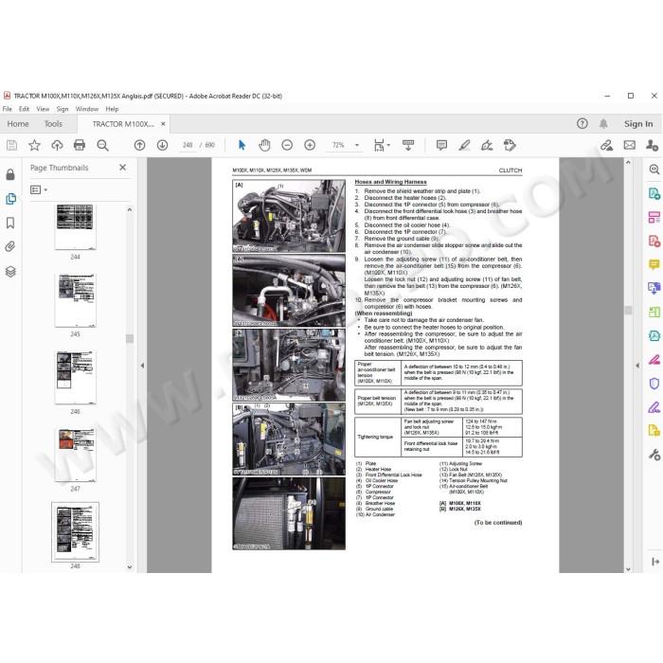Close the Page Thumbnails panel
The image size is (663, 663).
tap(122, 168)
